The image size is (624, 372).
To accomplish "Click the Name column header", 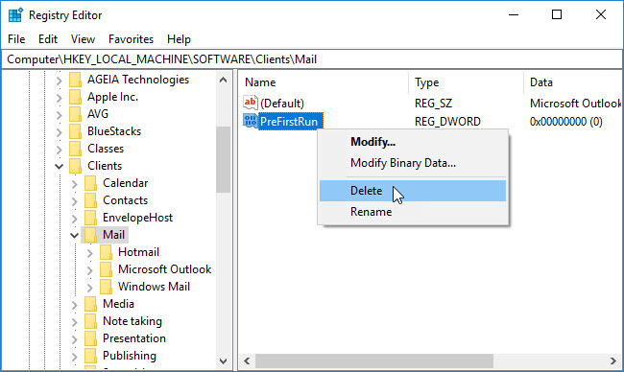I will click(324, 82).
